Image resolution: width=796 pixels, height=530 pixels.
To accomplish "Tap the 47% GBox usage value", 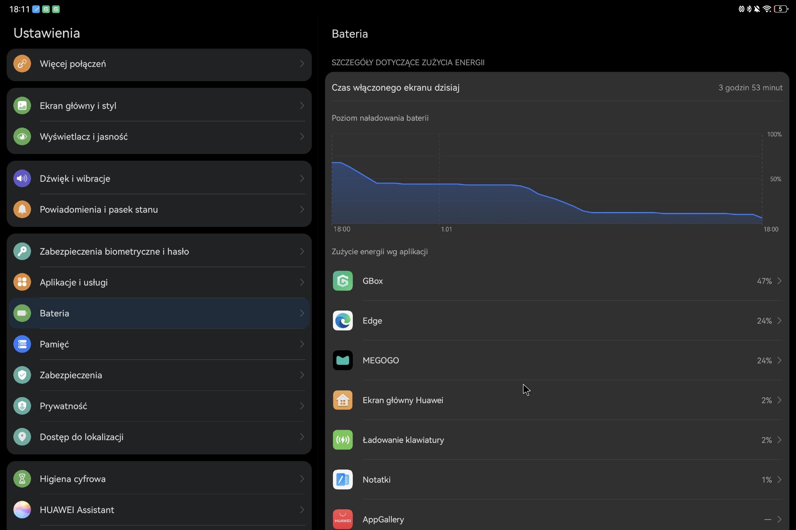I will coord(764,281).
